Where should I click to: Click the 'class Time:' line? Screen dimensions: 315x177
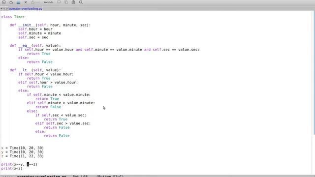[13, 17]
